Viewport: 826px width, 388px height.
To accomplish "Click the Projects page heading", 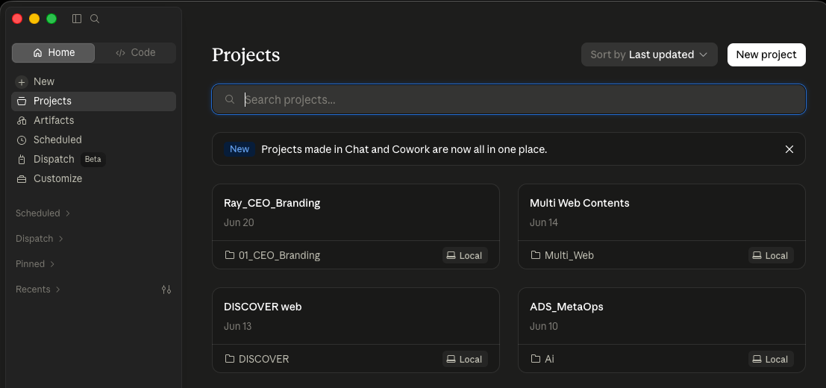I will 245,55.
